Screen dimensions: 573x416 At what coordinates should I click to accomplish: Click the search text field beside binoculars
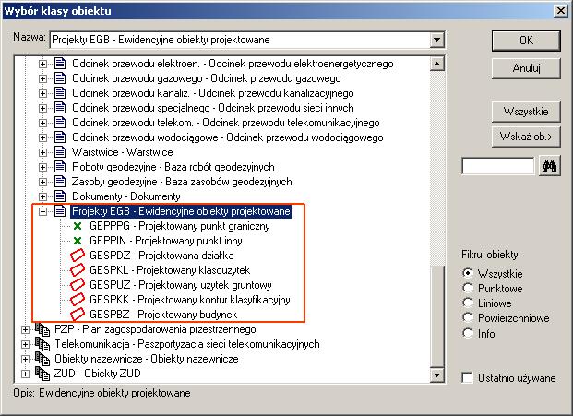(497, 167)
